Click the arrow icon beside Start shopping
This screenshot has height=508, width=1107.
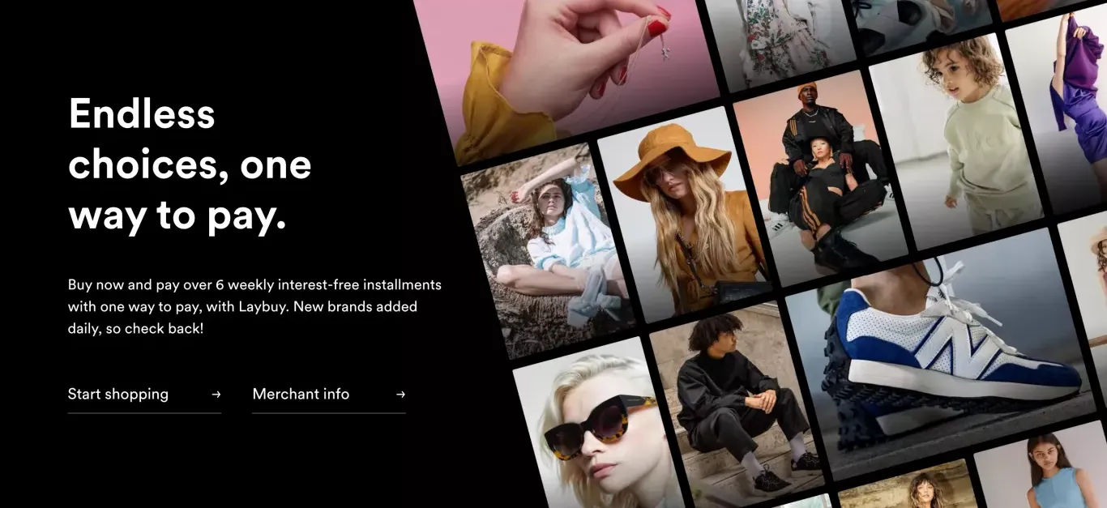point(216,395)
